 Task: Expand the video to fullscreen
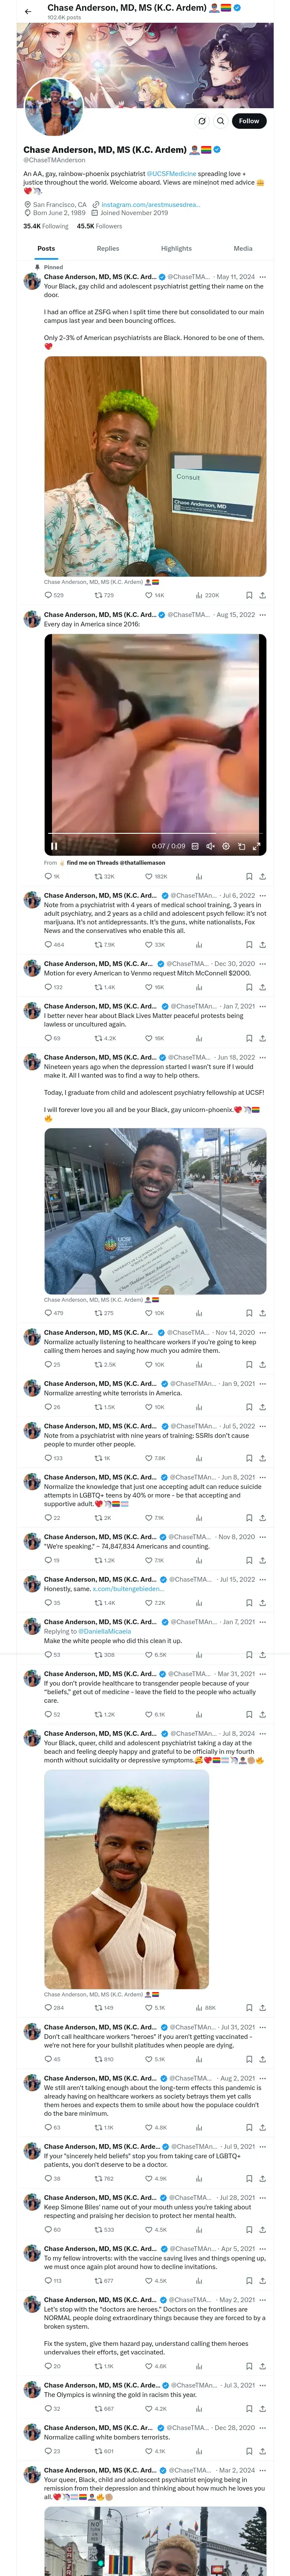pos(257,846)
